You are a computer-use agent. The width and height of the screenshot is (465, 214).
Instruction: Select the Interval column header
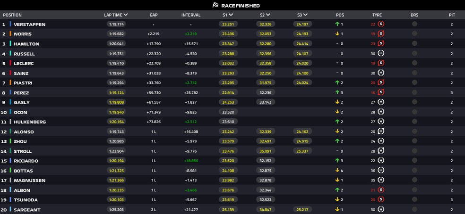pyautogui.click(x=190, y=15)
